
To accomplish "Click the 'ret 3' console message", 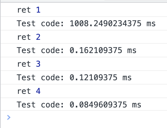I will pos(84,64).
